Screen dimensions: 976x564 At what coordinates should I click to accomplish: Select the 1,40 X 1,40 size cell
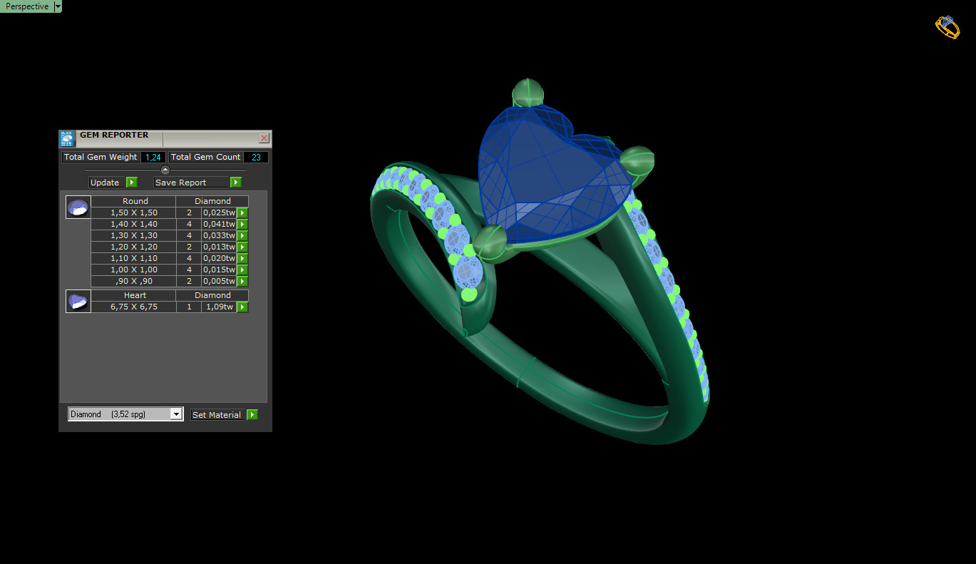coord(134,224)
